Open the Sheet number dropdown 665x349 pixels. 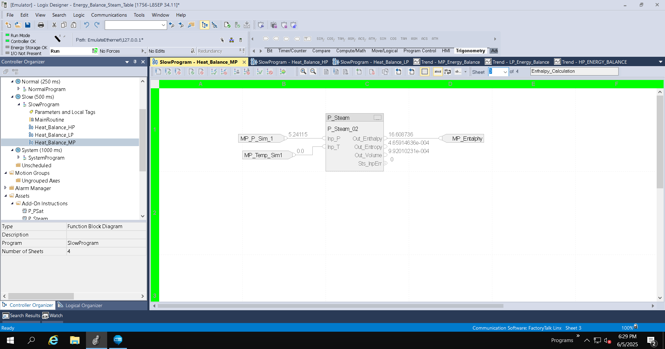pos(505,72)
